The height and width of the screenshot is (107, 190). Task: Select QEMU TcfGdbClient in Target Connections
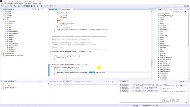[x=11, y=88]
